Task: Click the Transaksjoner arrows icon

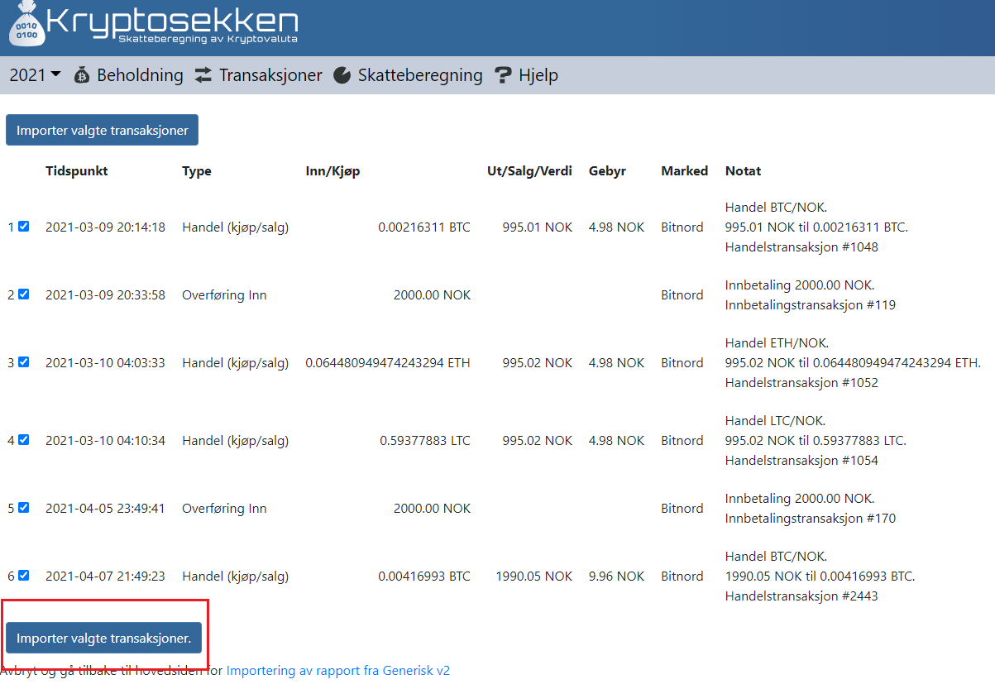Action: (203, 75)
